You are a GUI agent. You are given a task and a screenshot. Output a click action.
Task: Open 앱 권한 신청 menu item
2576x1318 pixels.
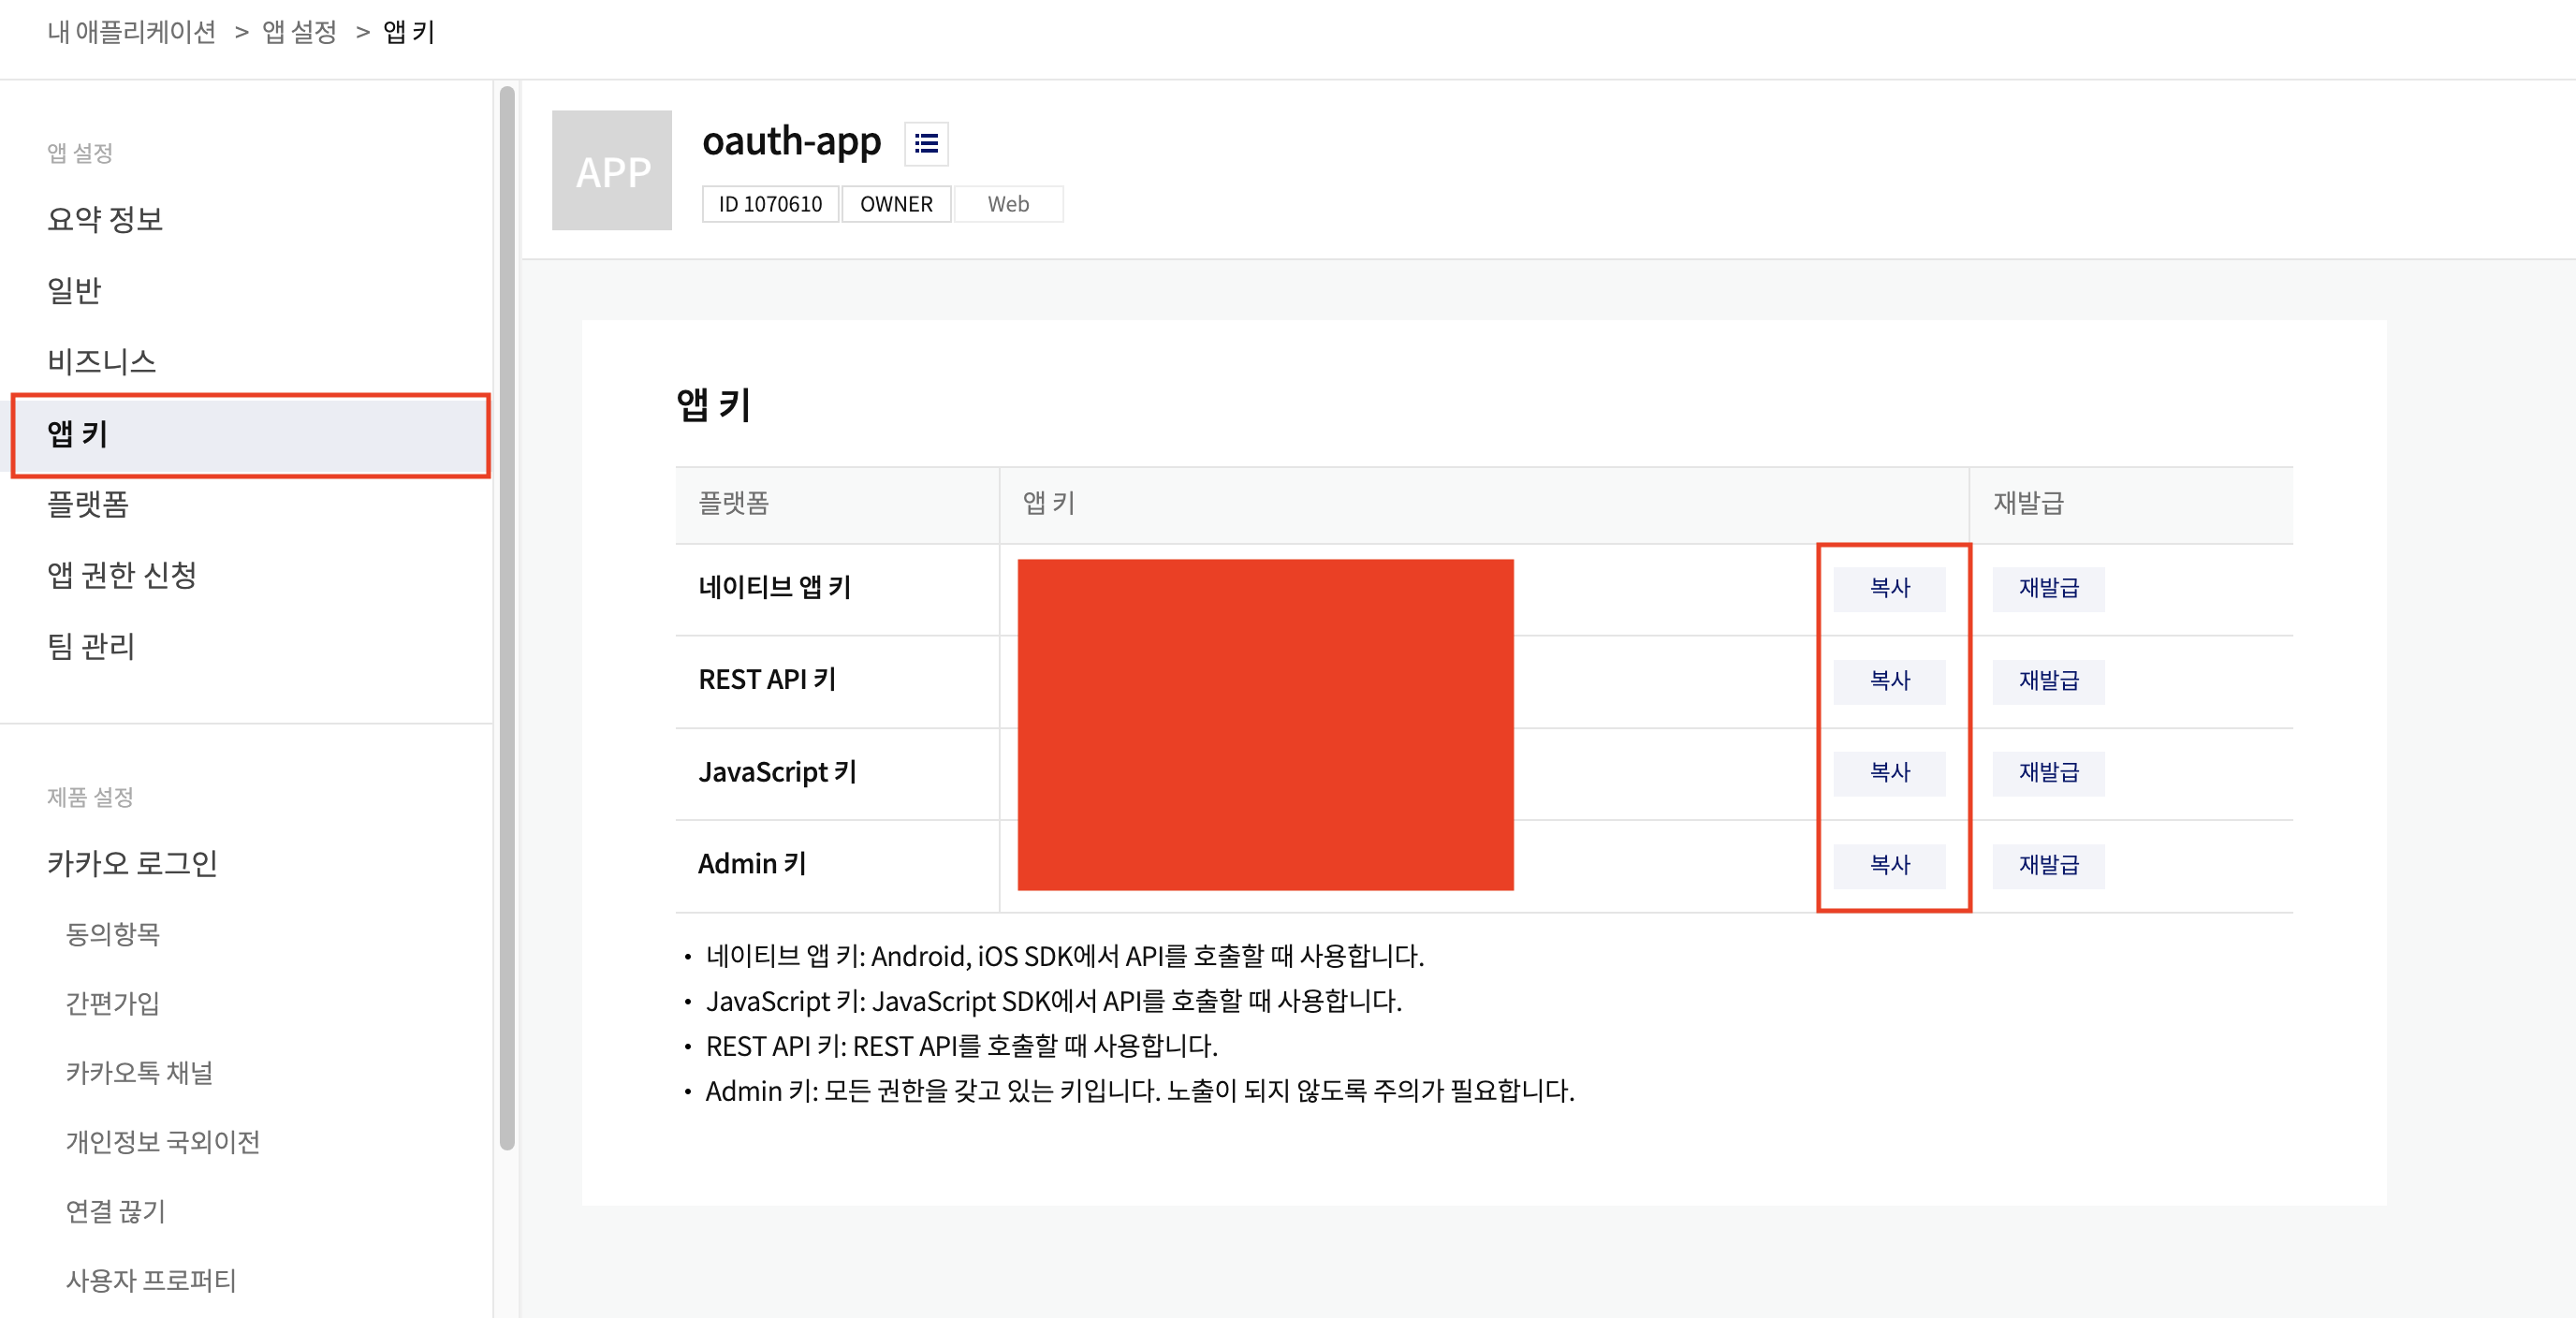click(x=122, y=575)
